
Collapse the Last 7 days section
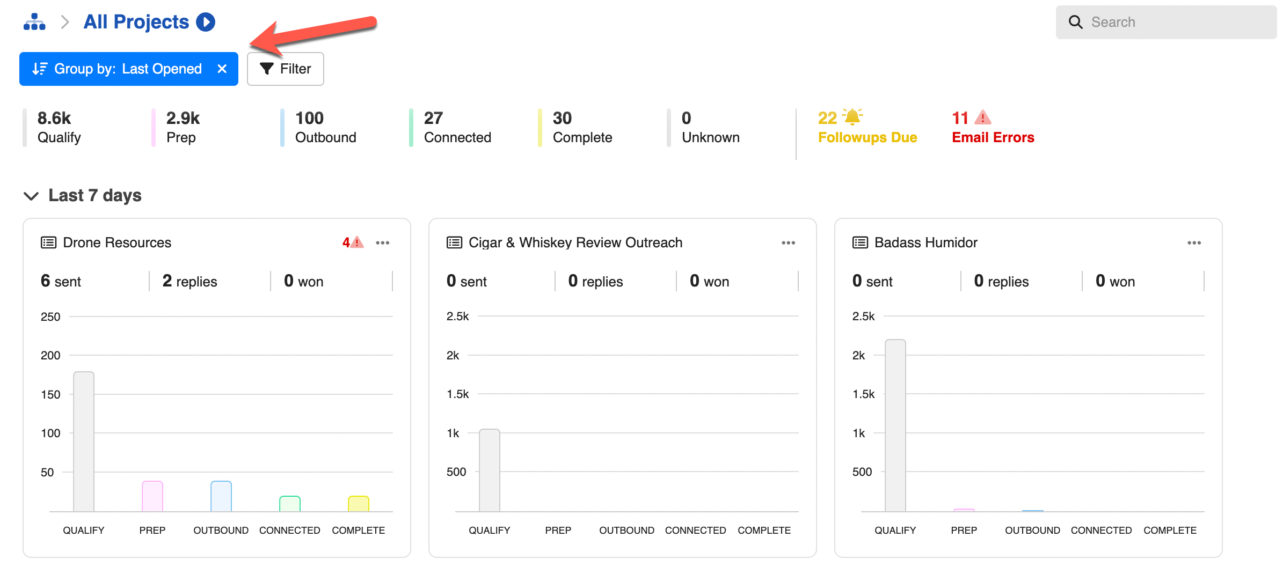coord(31,196)
